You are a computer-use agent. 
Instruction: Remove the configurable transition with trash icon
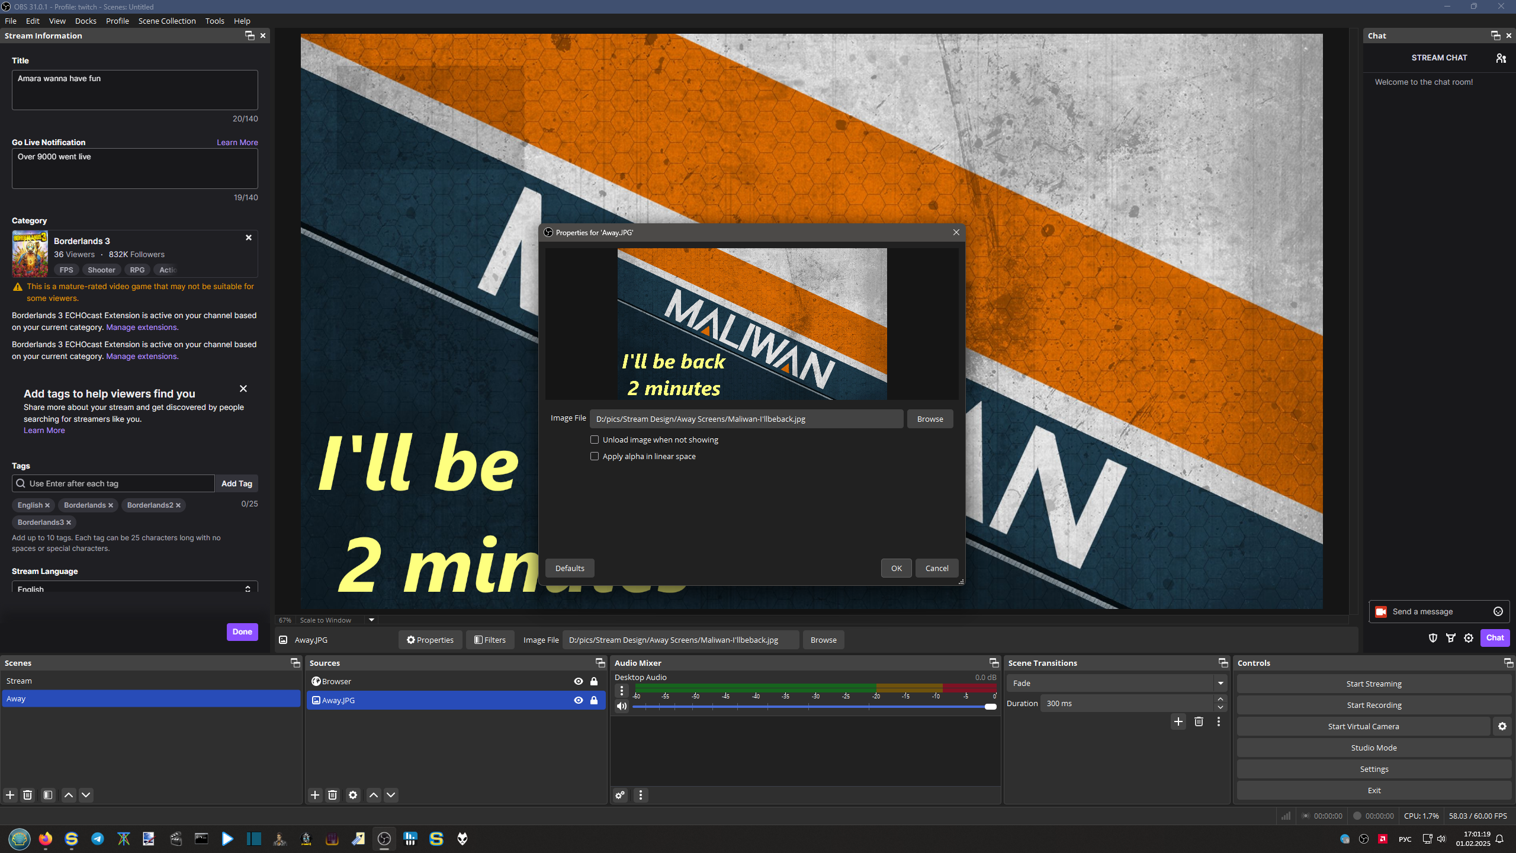[x=1199, y=721]
